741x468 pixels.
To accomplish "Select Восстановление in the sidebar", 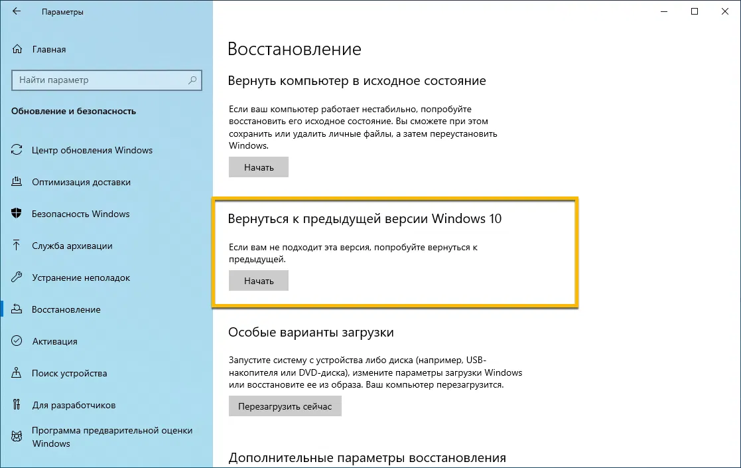I will 66,309.
